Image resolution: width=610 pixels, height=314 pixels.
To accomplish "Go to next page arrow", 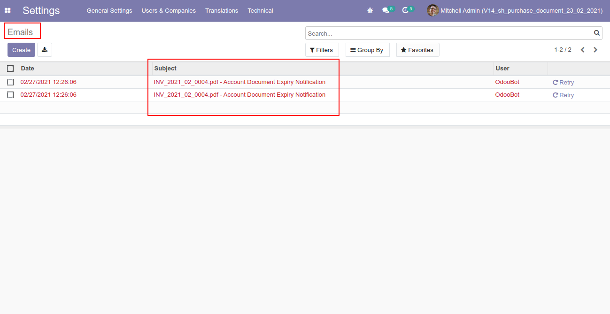I will [595, 50].
